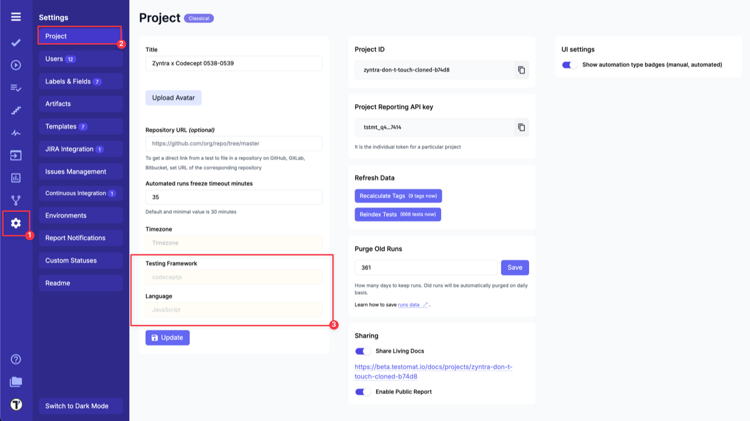Click the Recalculate Tags button
This screenshot has width=750, height=421.
click(x=398, y=195)
